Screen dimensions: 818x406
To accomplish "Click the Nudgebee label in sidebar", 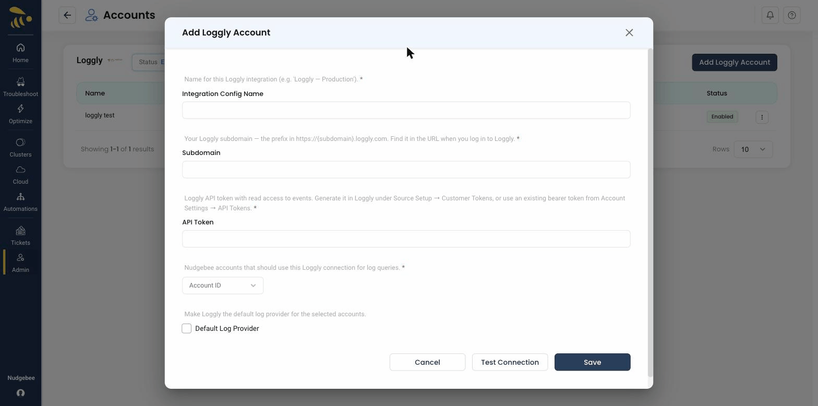I will pos(21,378).
